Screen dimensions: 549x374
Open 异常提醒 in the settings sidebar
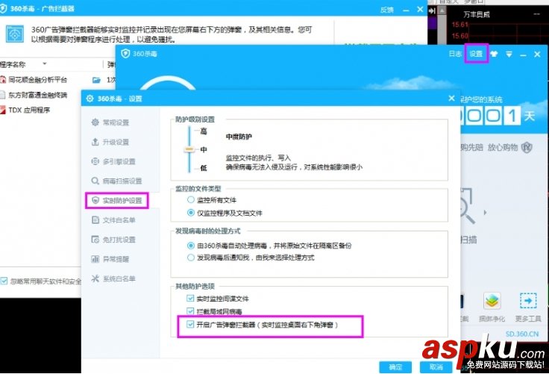point(116,259)
